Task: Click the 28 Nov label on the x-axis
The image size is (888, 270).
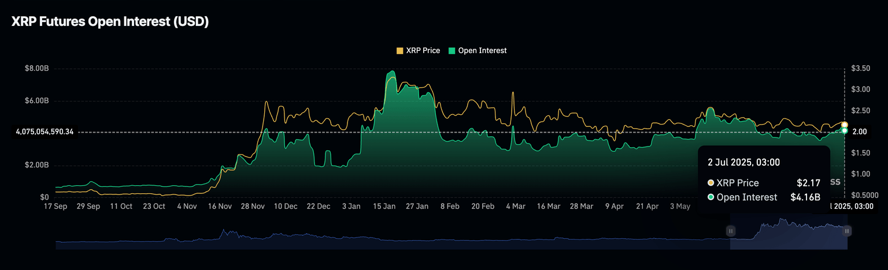Action: coord(253,206)
